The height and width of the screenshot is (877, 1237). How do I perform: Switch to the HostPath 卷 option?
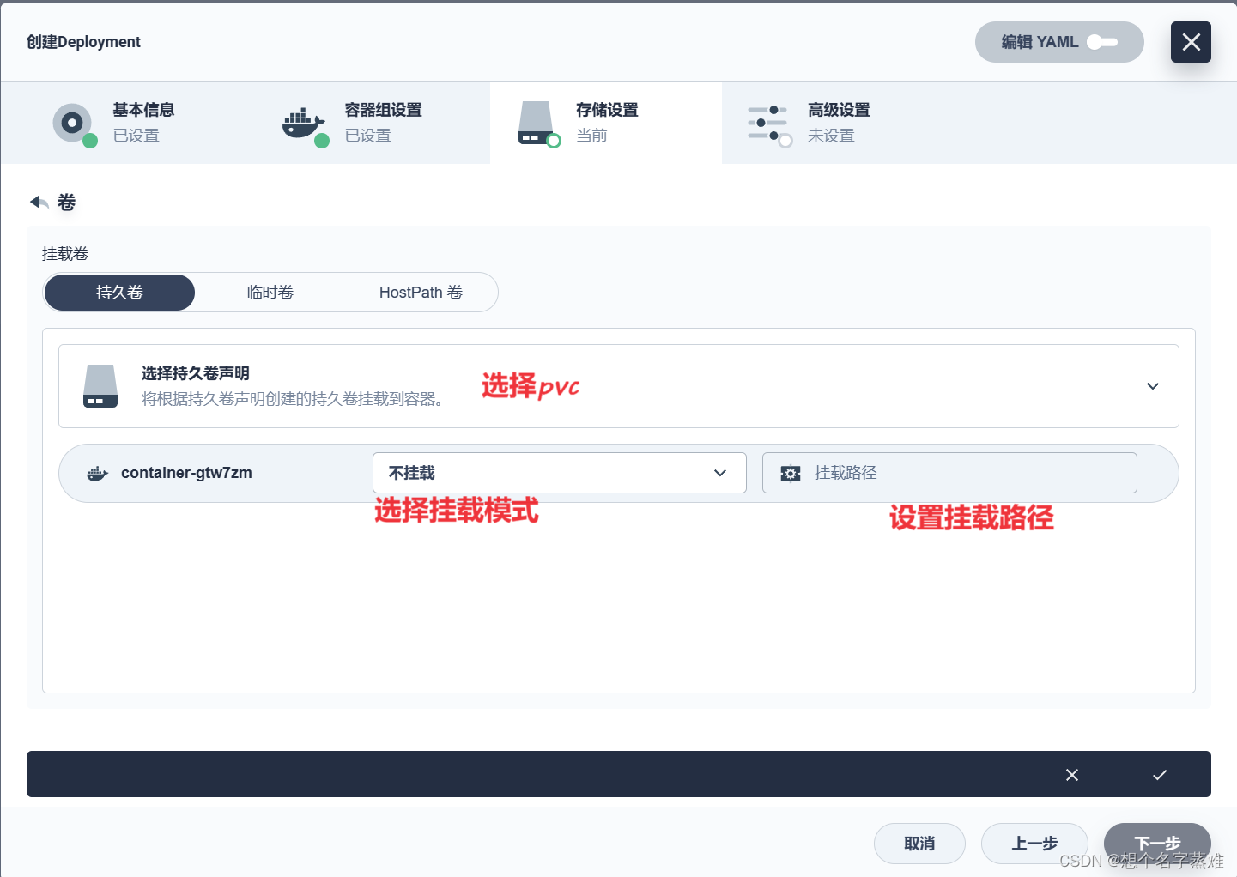421,293
